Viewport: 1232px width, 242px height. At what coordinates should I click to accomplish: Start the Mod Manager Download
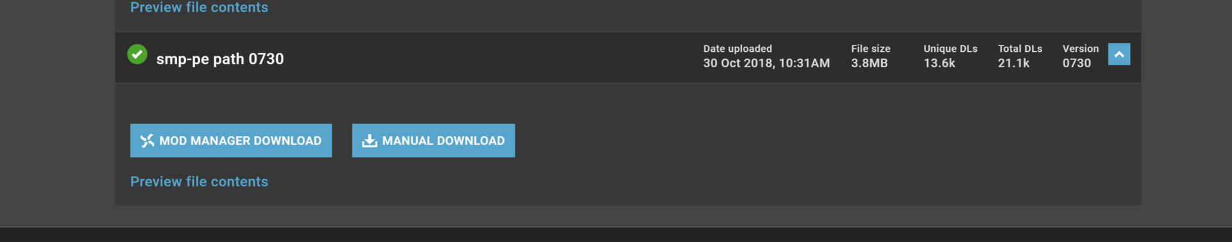[231, 141]
